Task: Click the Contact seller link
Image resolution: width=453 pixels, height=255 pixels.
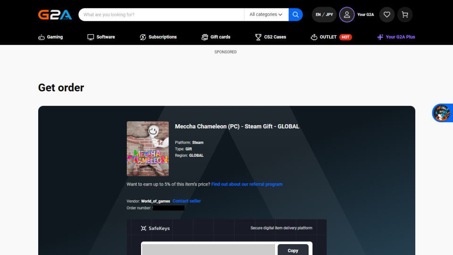Action: click(187, 201)
